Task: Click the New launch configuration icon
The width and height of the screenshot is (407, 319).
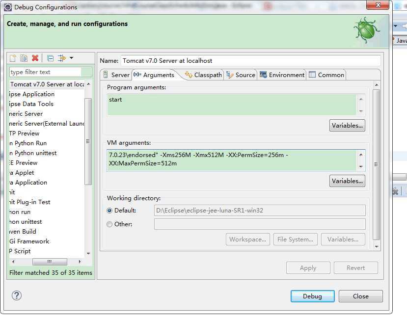Action: pyautogui.click(x=13, y=58)
